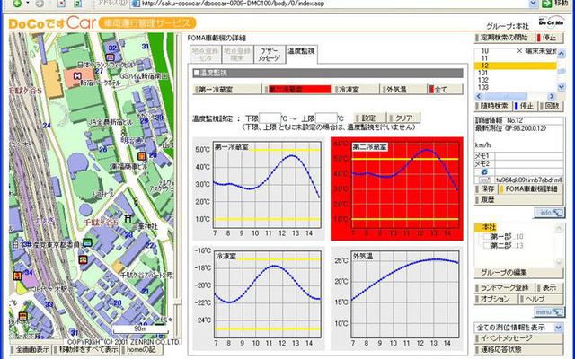This screenshot has width=575, height=359.
Task: Click vehicle list horizontal scroll right arrow
Action: pyautogui.click(x=552, y=96)
